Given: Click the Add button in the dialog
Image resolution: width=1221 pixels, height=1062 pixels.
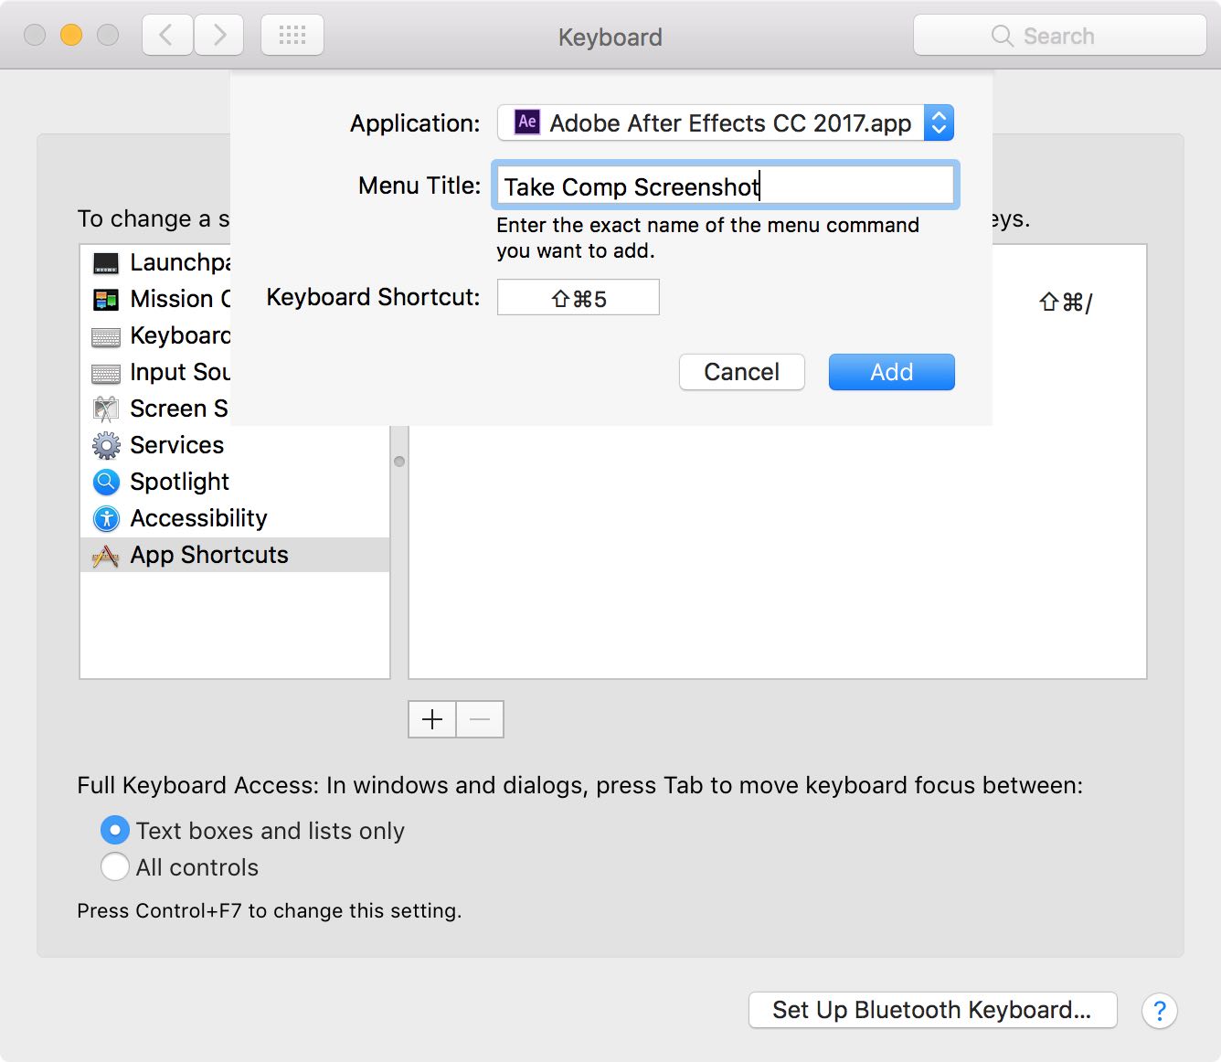Looking at the screenshot, I should coord(891,372).
